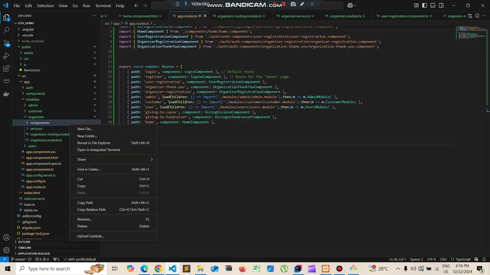The width and height of the screenshot is (490, 275).
Task: Toggle the Secondary Side Bar
Action: point(441,5)
